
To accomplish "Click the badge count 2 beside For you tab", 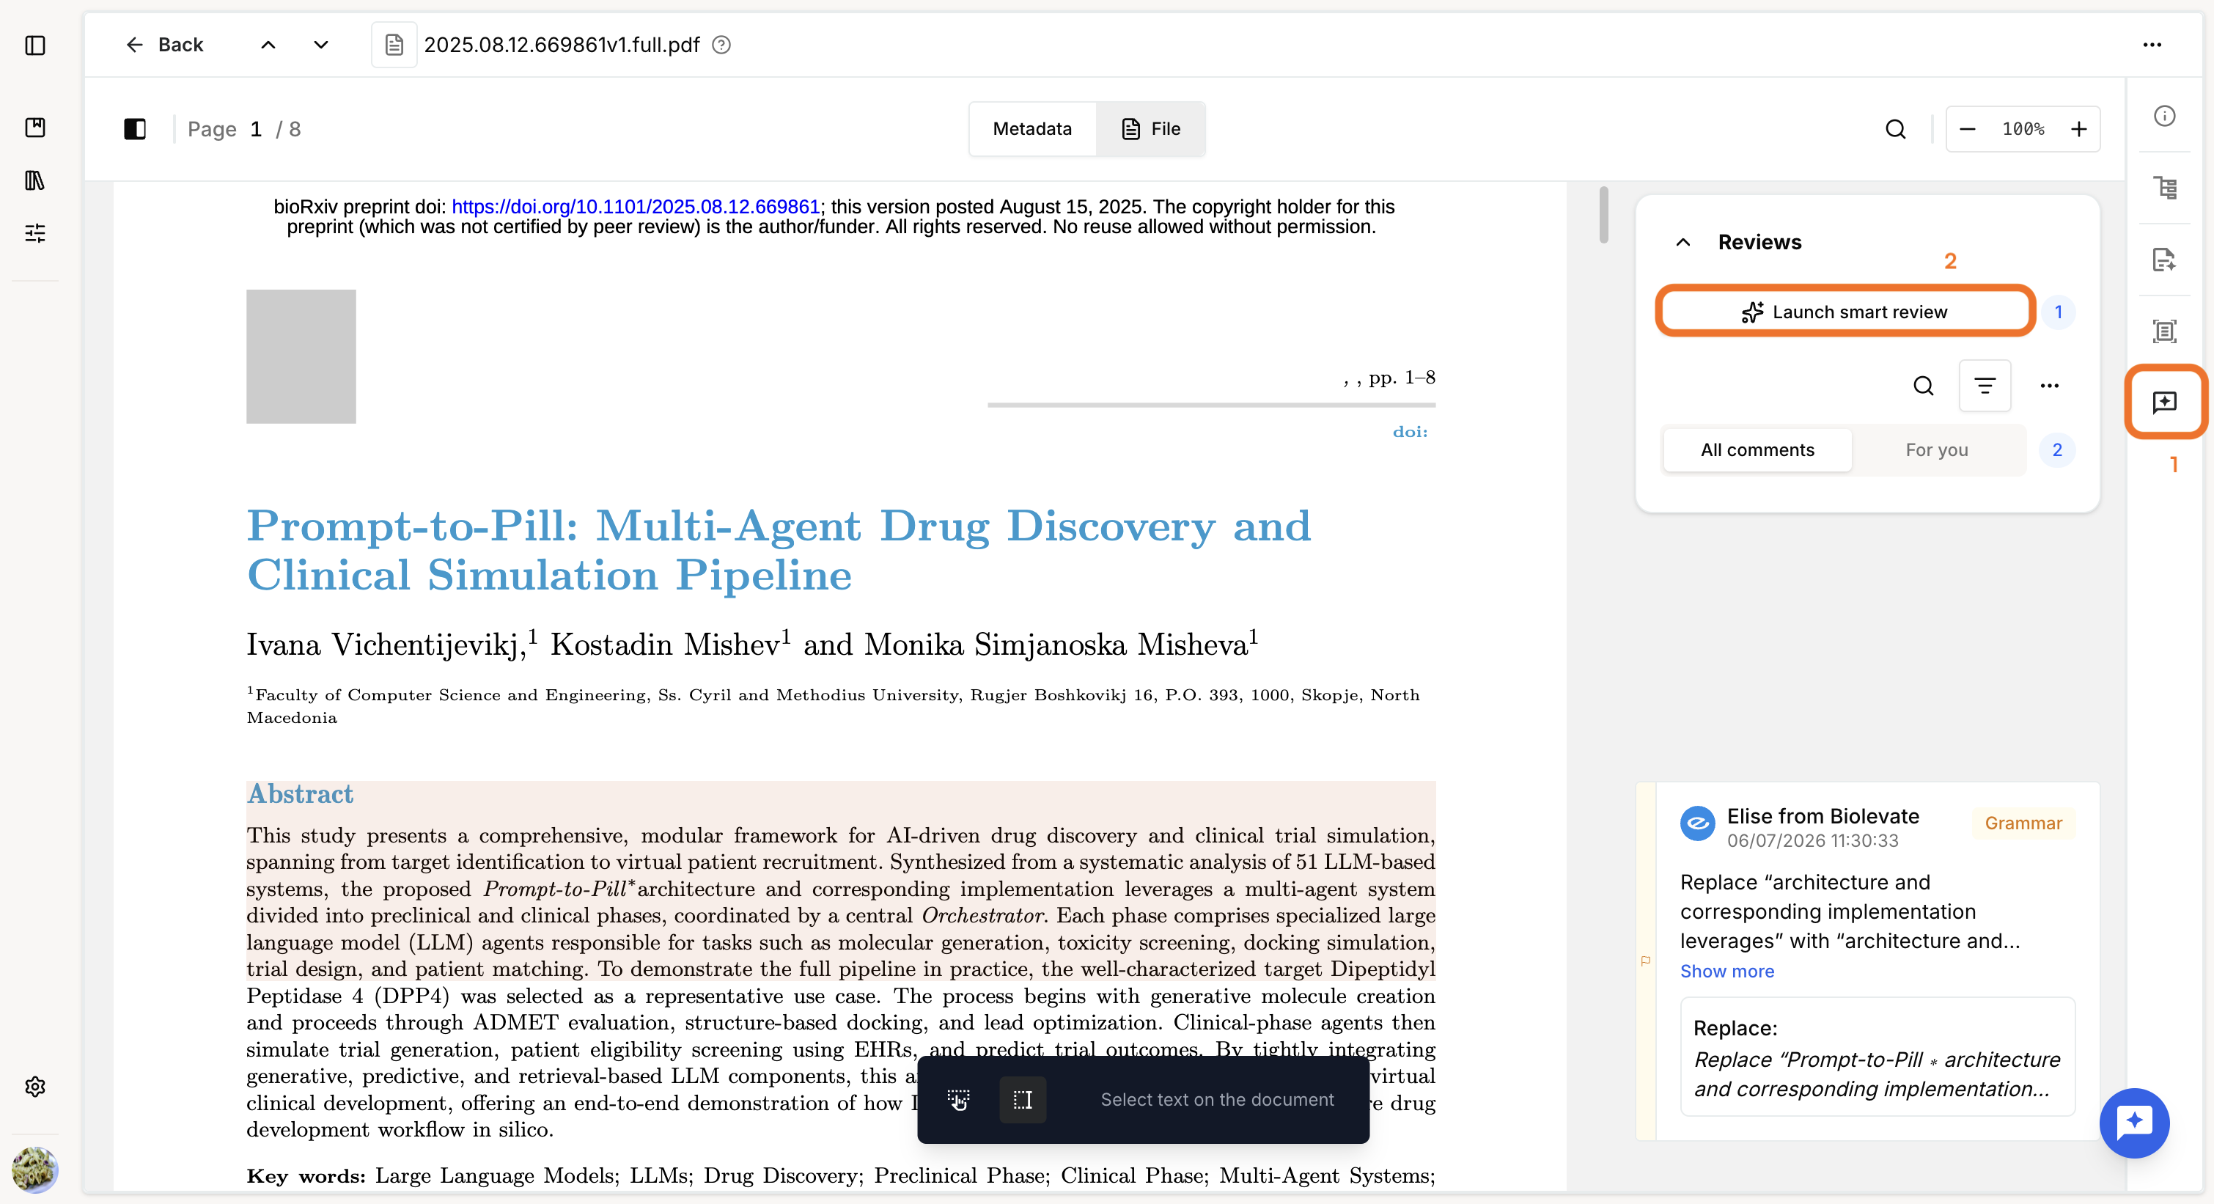I will pos(2056,449).
